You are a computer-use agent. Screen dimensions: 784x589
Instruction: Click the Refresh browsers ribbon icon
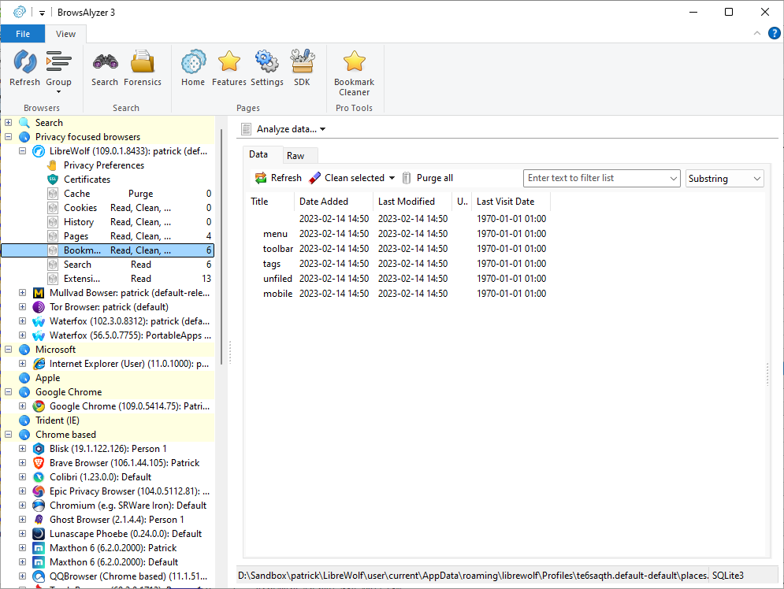tap(24, 62)
